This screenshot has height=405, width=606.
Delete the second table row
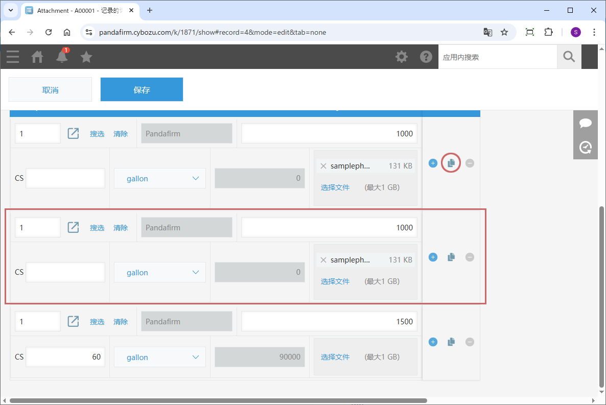tap(470, 257)
